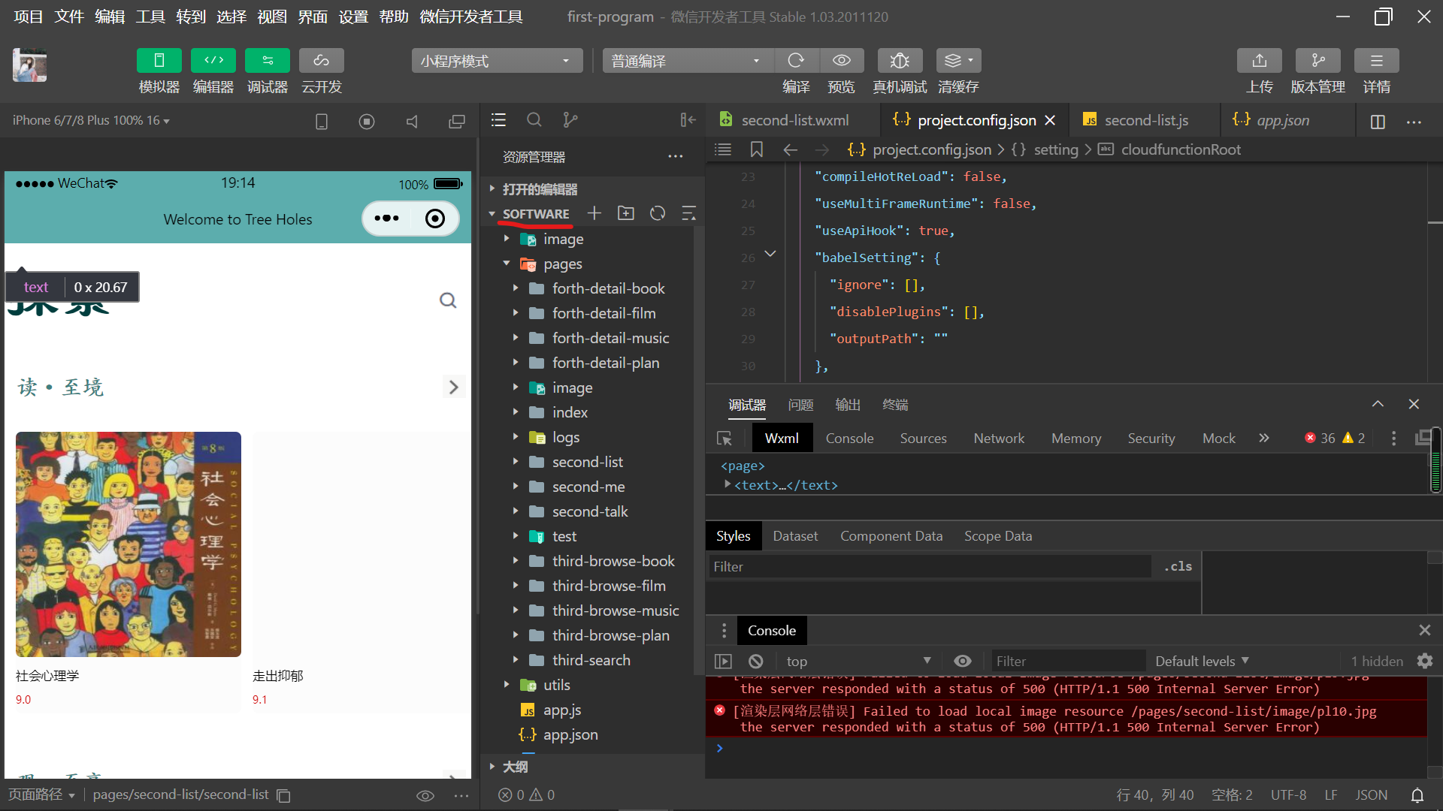
Task: Click the new folder icon beside SOFTWARE
Action: pos(625,213)
